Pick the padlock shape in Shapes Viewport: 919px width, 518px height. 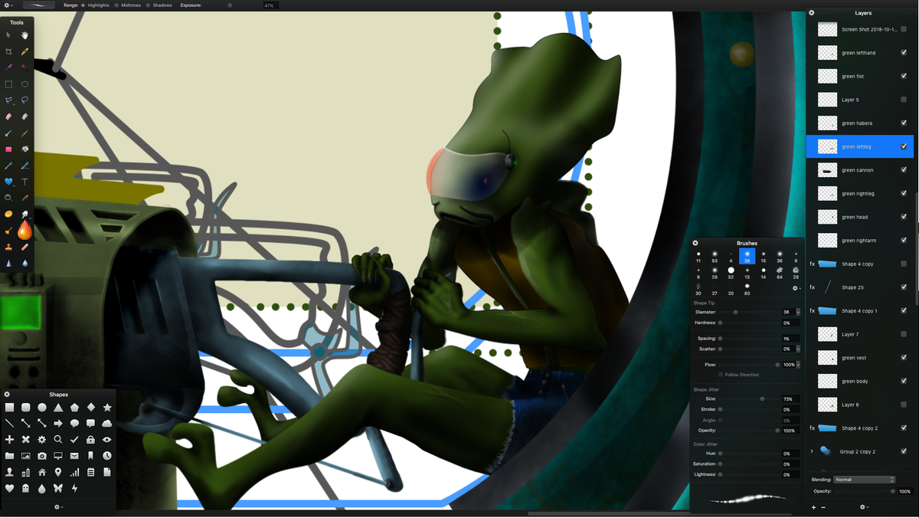pyautogui.click(x=90, y=440)
